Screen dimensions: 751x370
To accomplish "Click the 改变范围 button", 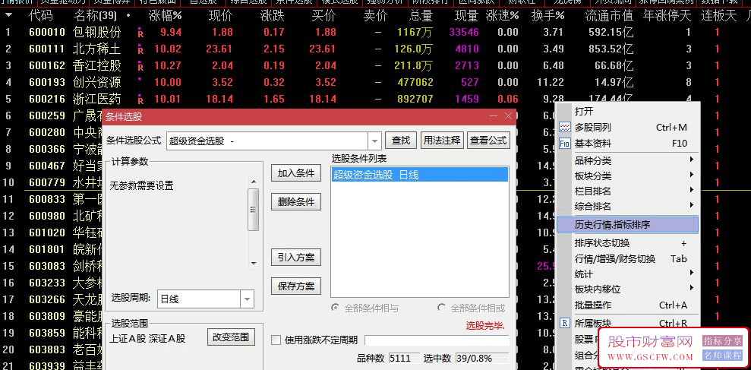I will [231, 337].
